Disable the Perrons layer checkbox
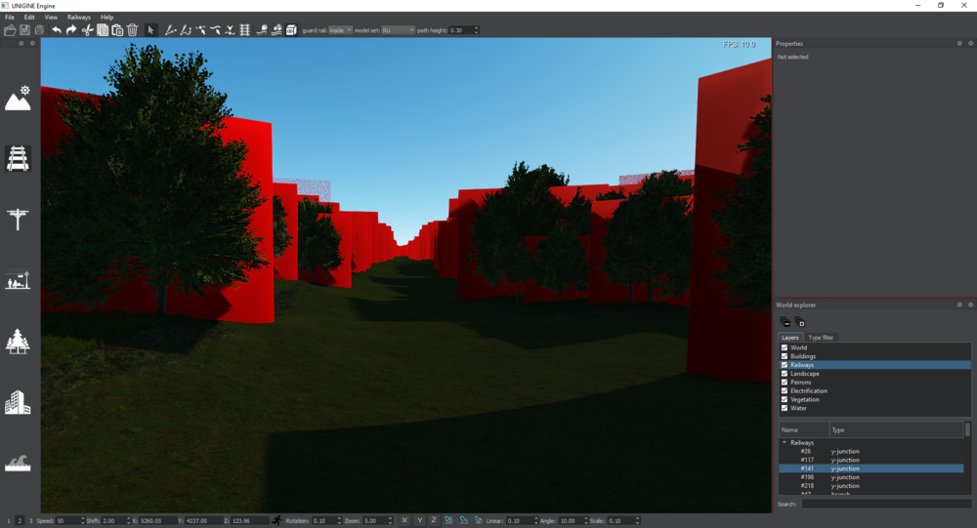 point(785,383)
